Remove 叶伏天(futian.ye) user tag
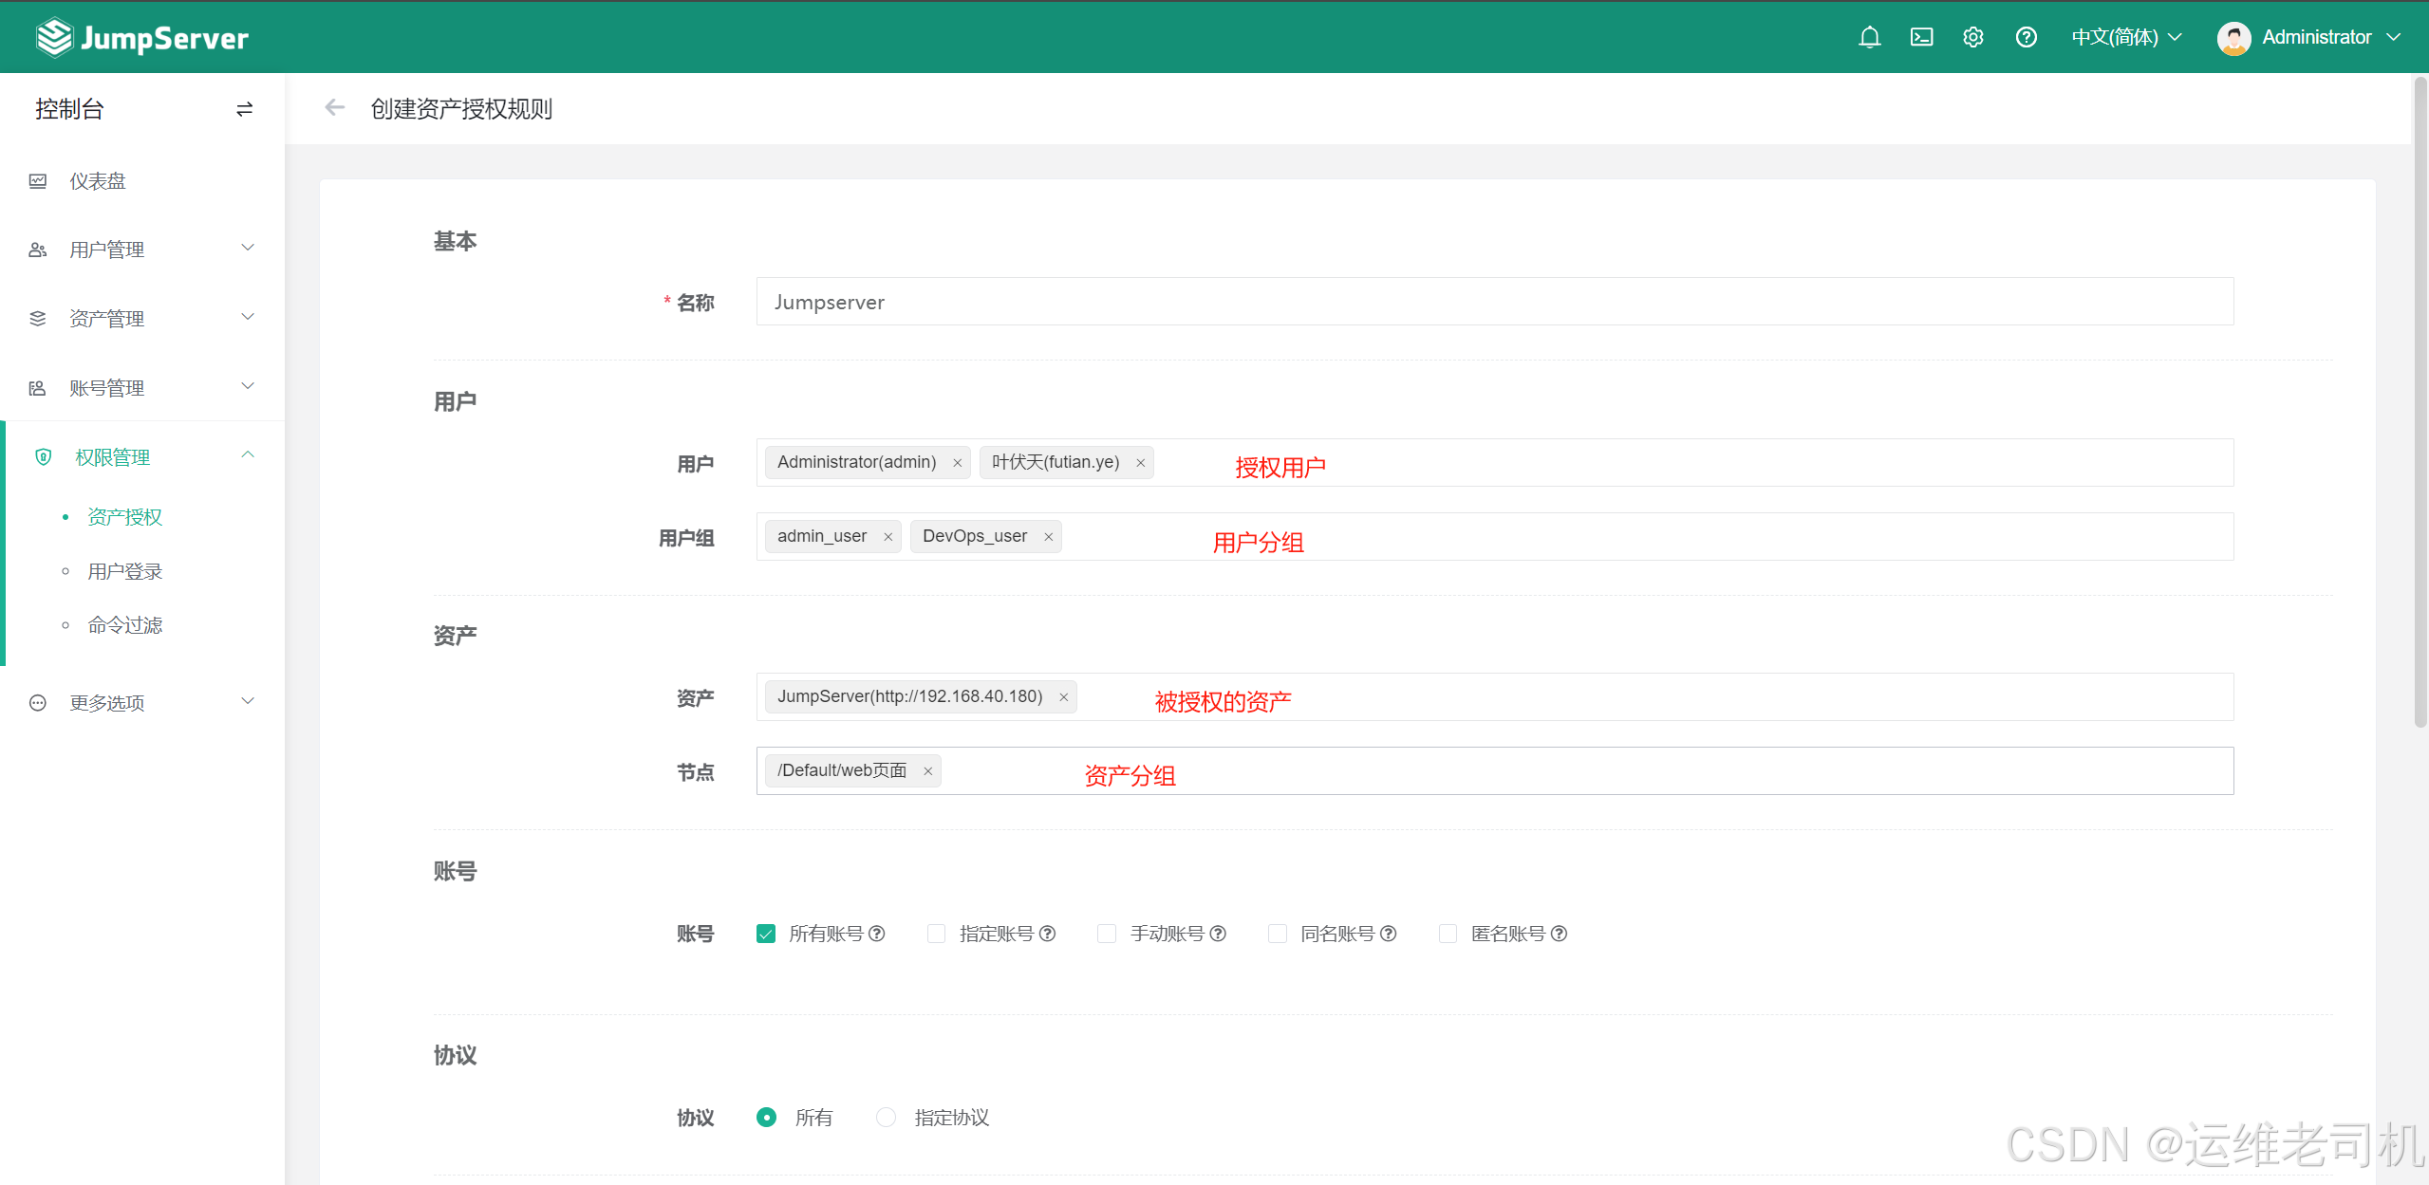Screen dimensions: 2429x1185 pos(1140,463)
